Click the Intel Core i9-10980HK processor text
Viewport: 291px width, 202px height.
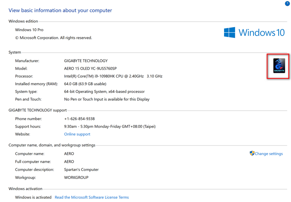[x=113, y=76]
